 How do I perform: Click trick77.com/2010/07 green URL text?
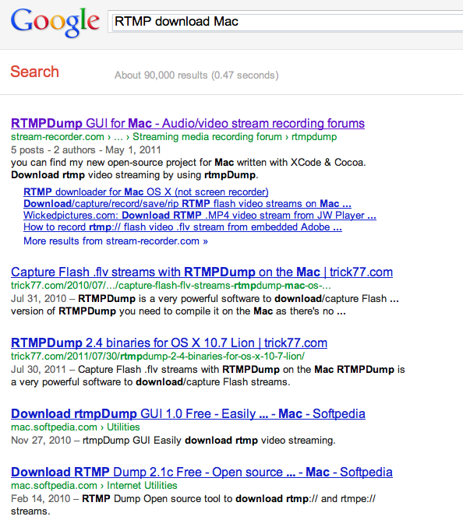tap(171, 286)
